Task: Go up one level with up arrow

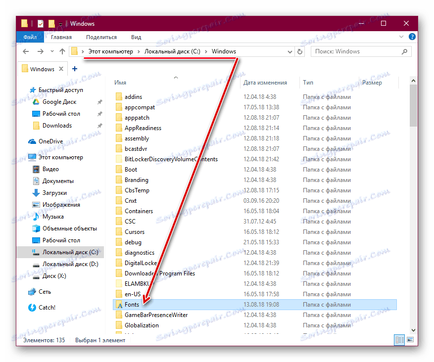Action: point(62,51)
